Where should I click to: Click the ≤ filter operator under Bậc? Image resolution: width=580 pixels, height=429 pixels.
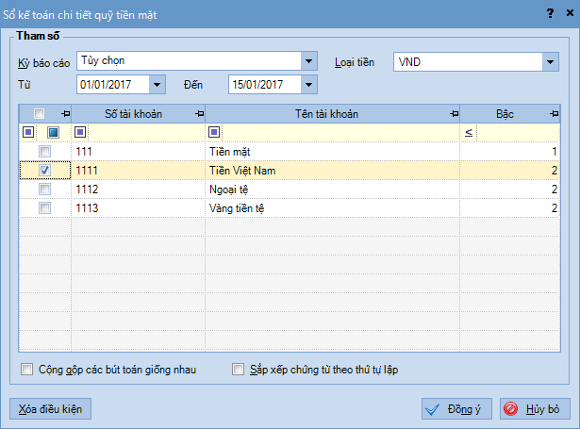(x=468, y=133)
